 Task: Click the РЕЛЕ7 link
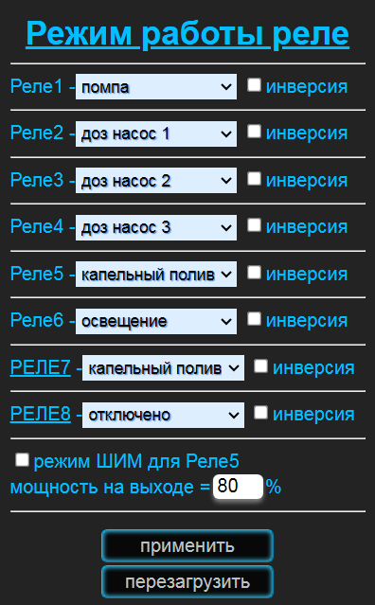(x=41, y=367)
